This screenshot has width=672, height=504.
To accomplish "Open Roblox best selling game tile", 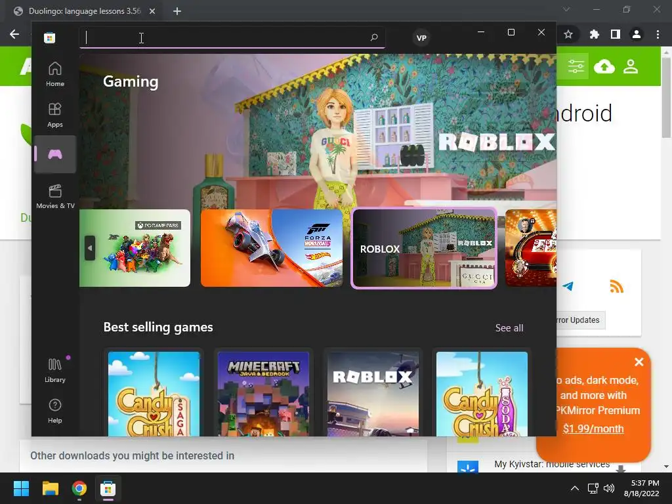I will click(373, 394).
